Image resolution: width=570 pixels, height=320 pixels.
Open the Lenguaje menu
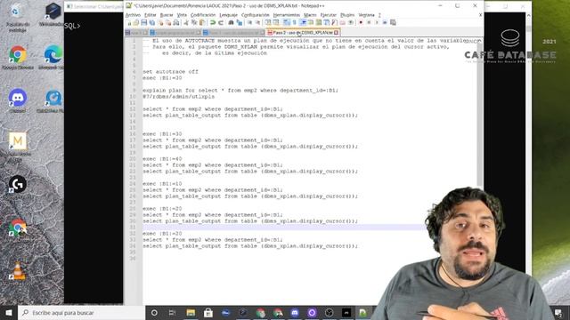[x=228, y=15]
